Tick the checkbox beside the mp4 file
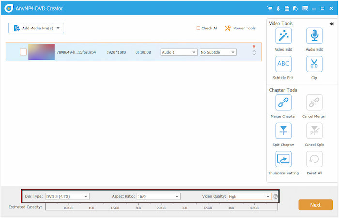Screen dimensions: 339x218 (x=23, y=52)
